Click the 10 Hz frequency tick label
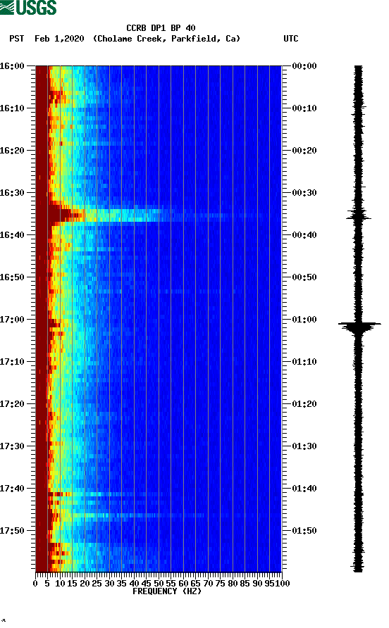The image size is (389, 628). click(60, 584)
